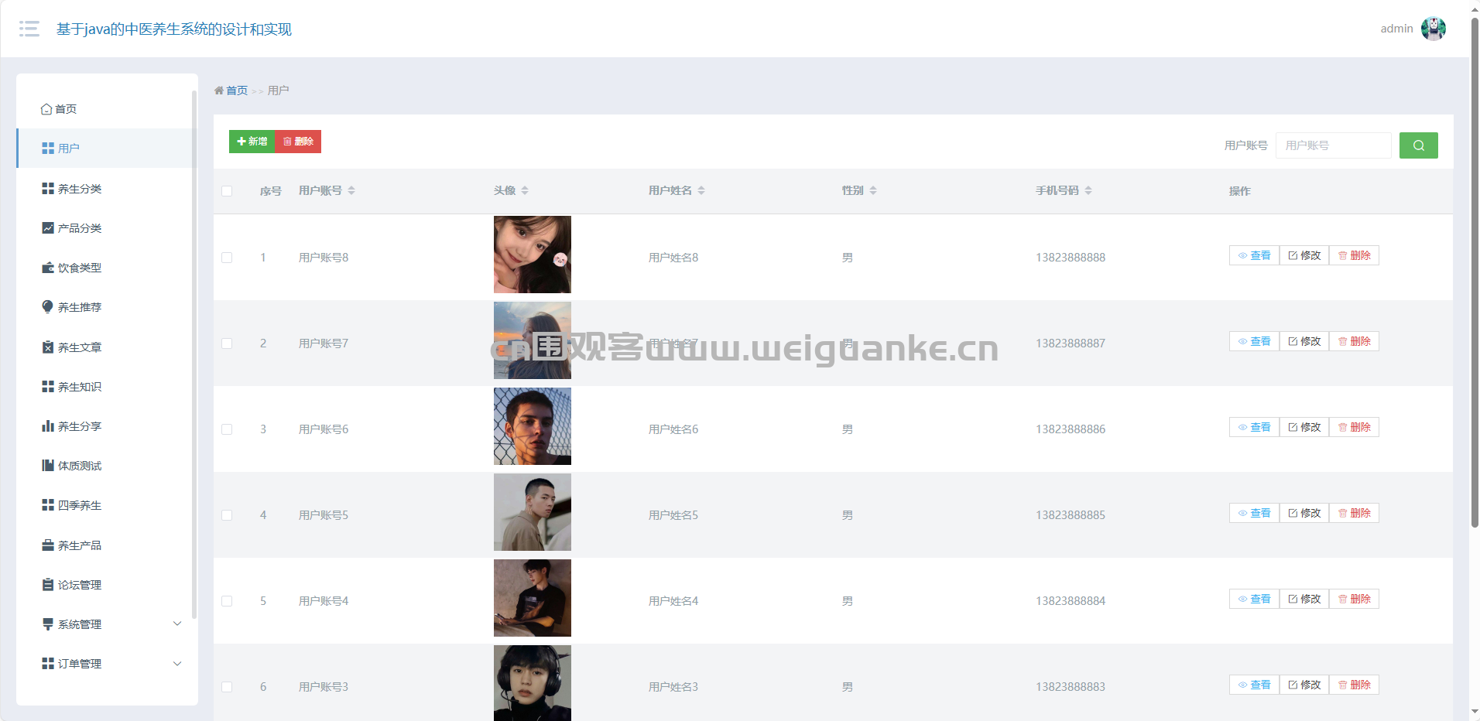The height and width of the screenshot is (721, 1480).
Task: Sort by 手机号码 column arrows
Action: coord(1088,190)
